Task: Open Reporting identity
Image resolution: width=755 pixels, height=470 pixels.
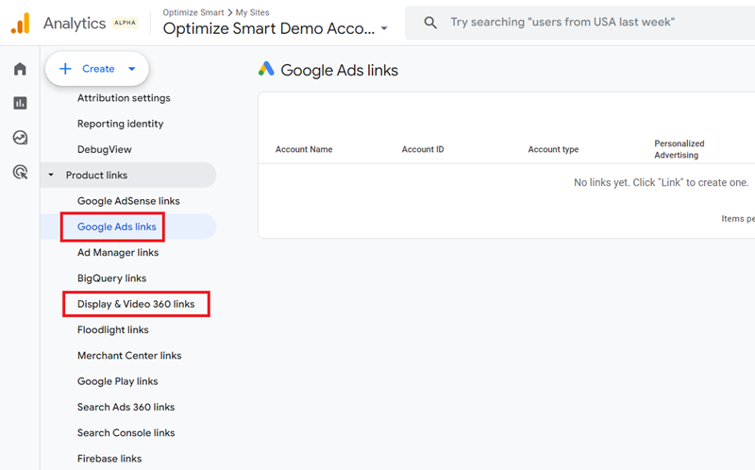Action: (x=121, y=124)
